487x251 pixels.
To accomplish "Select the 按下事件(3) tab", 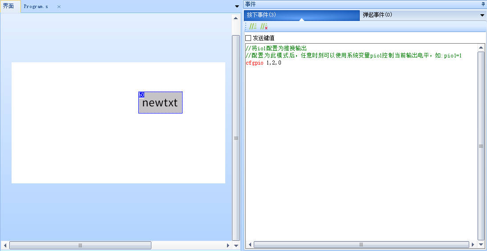I will pos(301,15).
